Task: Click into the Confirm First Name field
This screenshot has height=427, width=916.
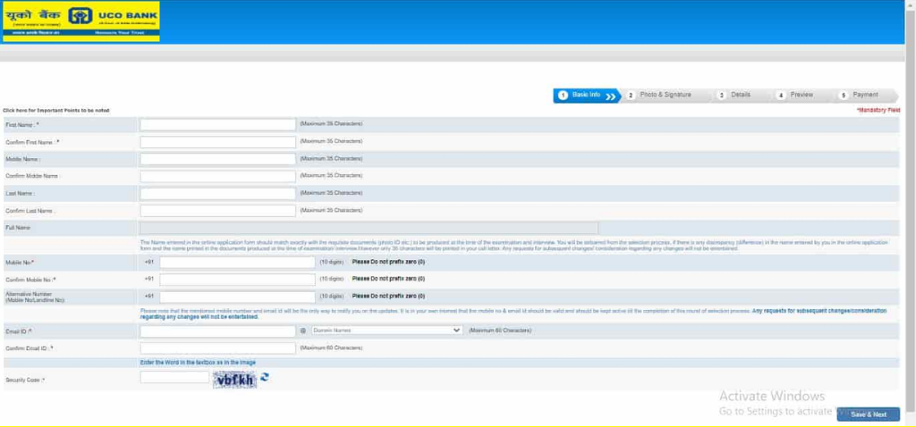Action: [x=217, y=142]
